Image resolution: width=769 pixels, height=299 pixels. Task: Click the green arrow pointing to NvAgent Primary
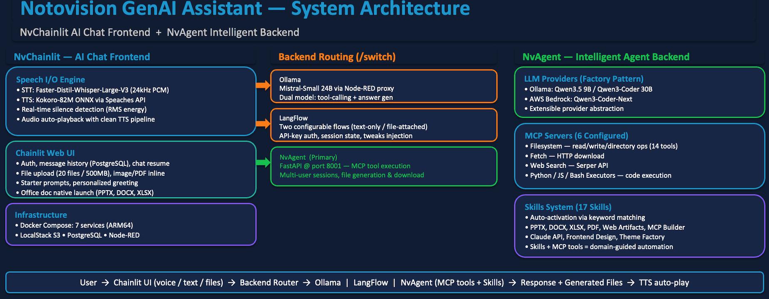click(x=263, y=162)
